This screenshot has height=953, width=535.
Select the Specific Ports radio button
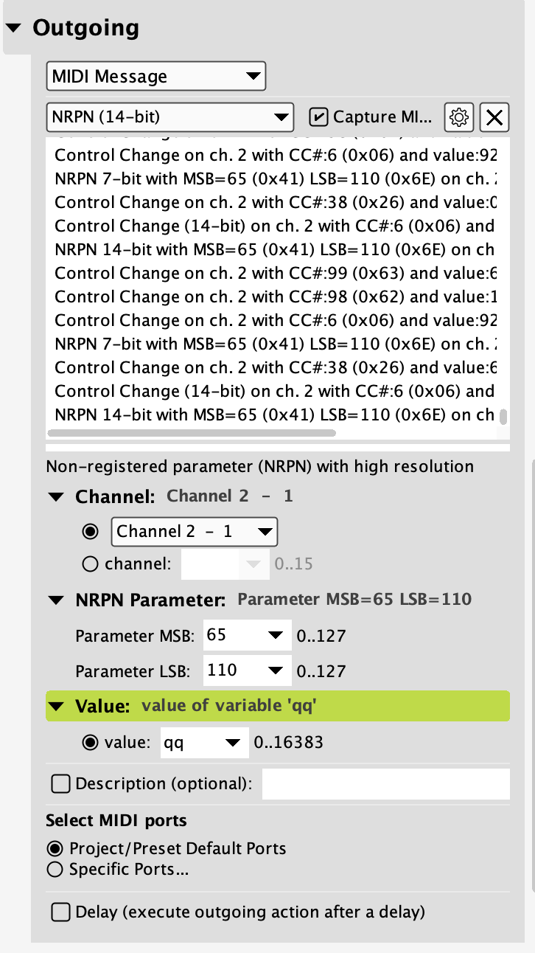click(55, 870)
